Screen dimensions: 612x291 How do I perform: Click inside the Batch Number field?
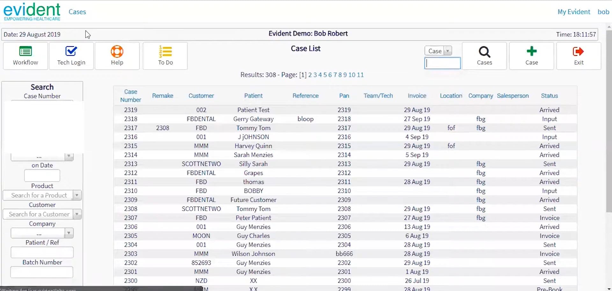[41, 272]
